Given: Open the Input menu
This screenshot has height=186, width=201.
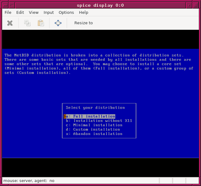Looking at the screenshot, I should click(49, 13).
